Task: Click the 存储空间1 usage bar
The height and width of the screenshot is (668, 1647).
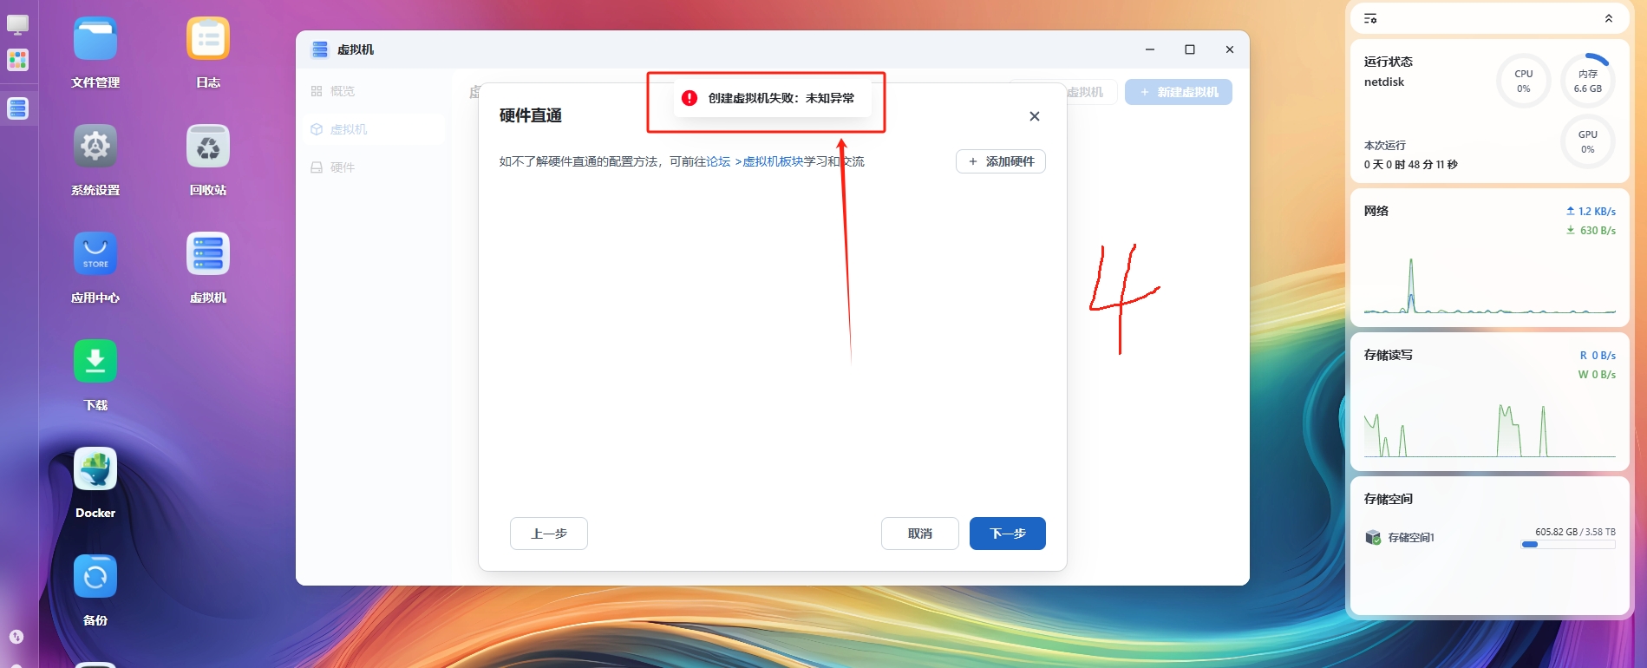Action: [x=1567, y=545]
